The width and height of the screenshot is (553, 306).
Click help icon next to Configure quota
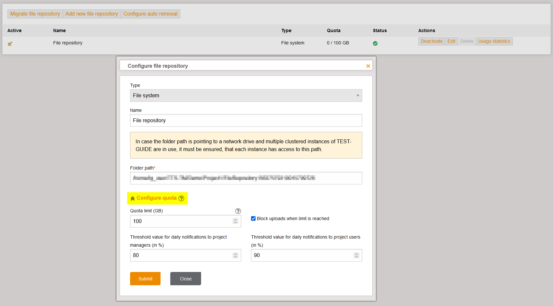pyautogui.click(x=181, y=198)
